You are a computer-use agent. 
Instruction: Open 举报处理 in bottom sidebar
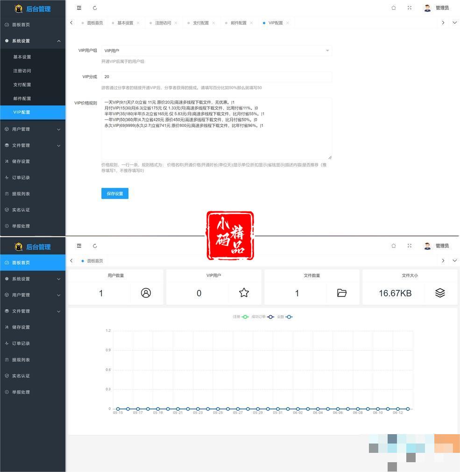tap(33, 392)
